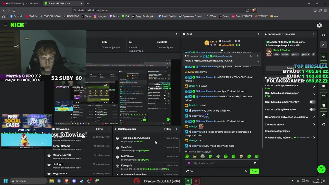This screenshot has height=185, width=329.
Task: Click dorgo_streams in activity feed
Action: click(x=61, y=146)
